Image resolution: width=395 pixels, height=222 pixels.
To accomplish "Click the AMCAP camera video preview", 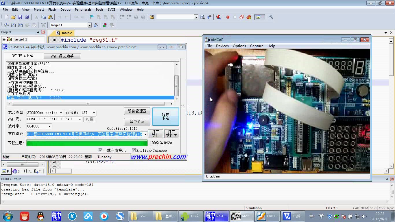I will (287, 111).
